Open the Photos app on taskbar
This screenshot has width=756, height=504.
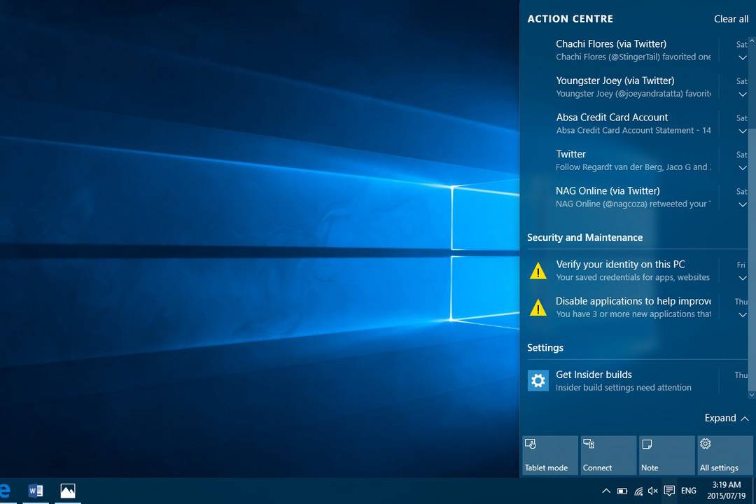coord(68,491)
